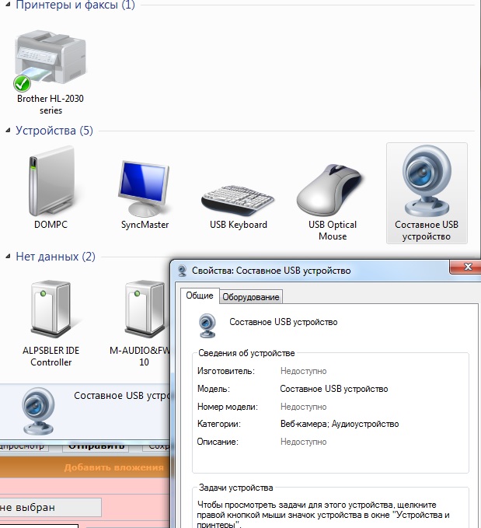Screen dimensions: 481x528
Task: Click the Составное USB устройство name in the details pane
Action: click(122, 395)
